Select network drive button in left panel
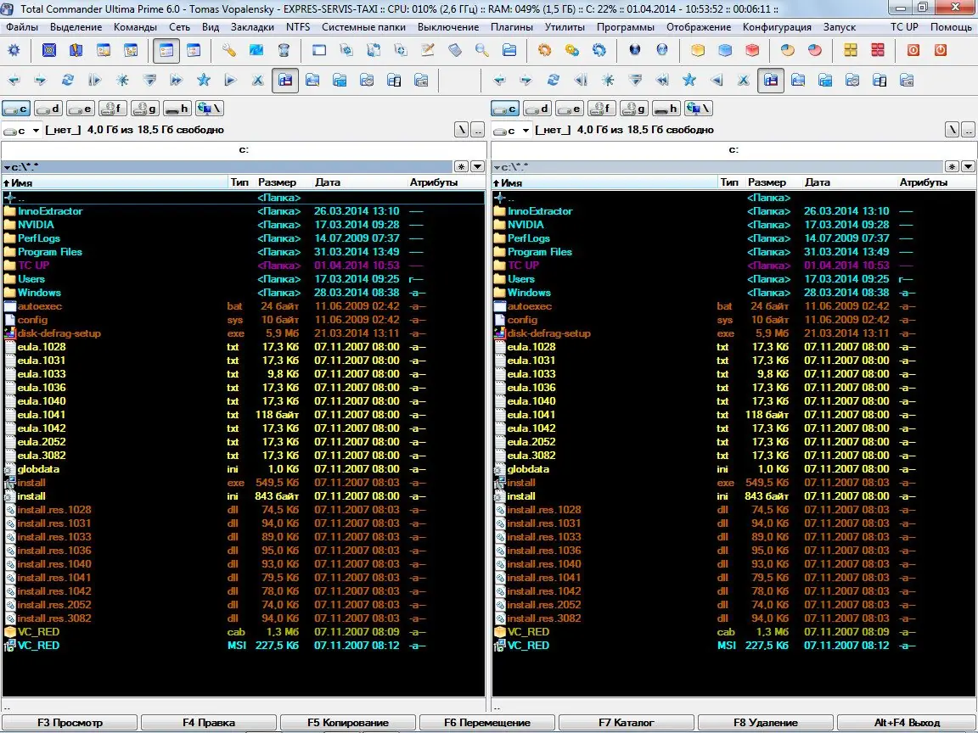 (x=209, y=109)
